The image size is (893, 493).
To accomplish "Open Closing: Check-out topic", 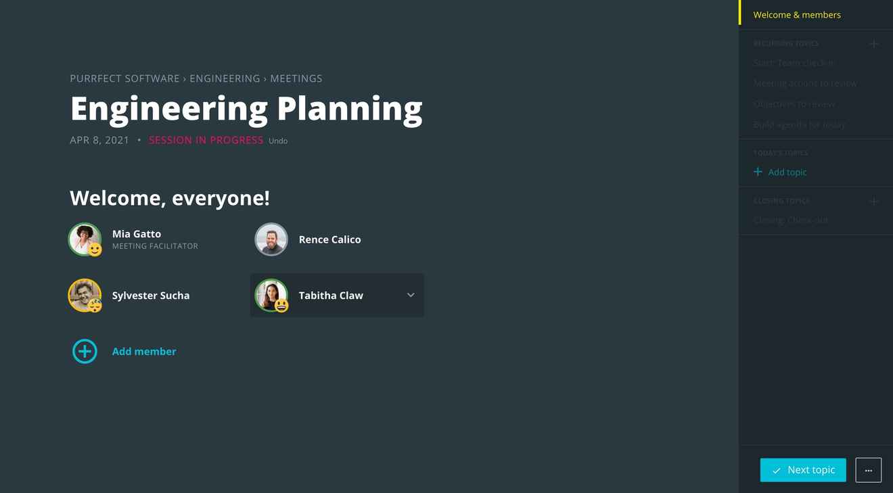I will pyautogui.click(x=790, y=220).
